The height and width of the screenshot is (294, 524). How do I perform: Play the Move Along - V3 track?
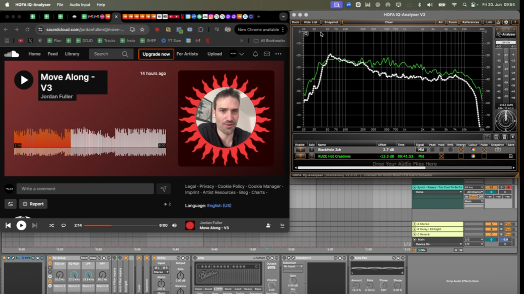pos(24,80)
